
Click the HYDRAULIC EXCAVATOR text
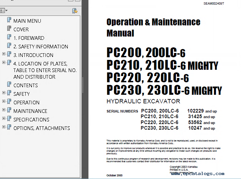pos(143,101)
